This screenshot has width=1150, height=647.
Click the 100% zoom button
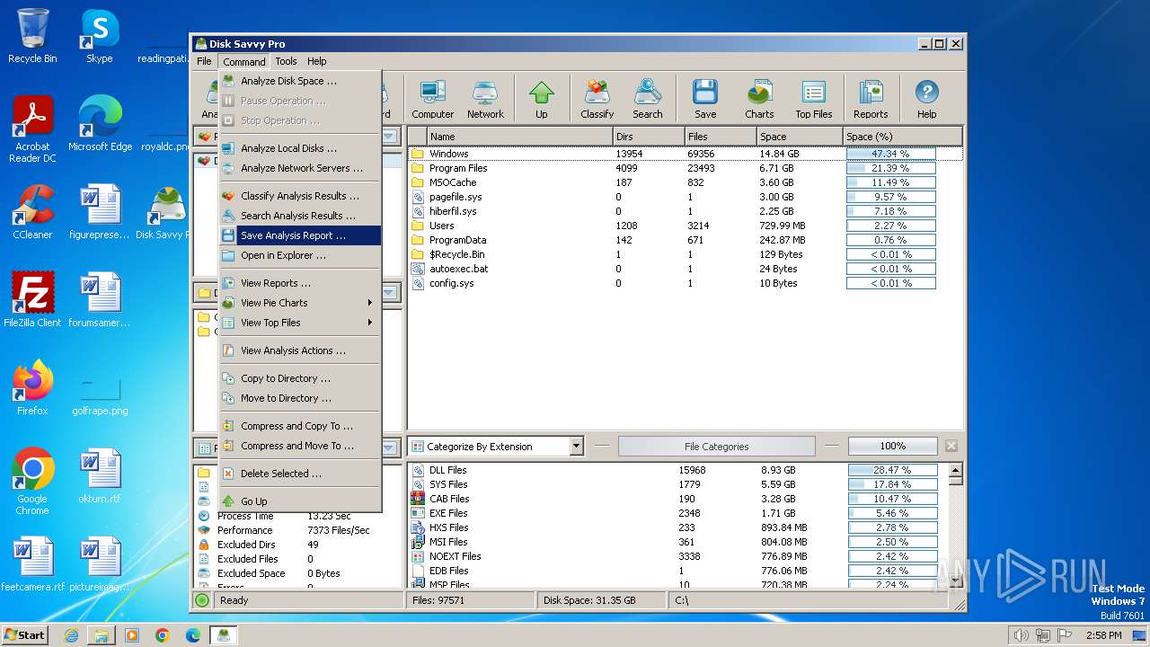(892, 447)
